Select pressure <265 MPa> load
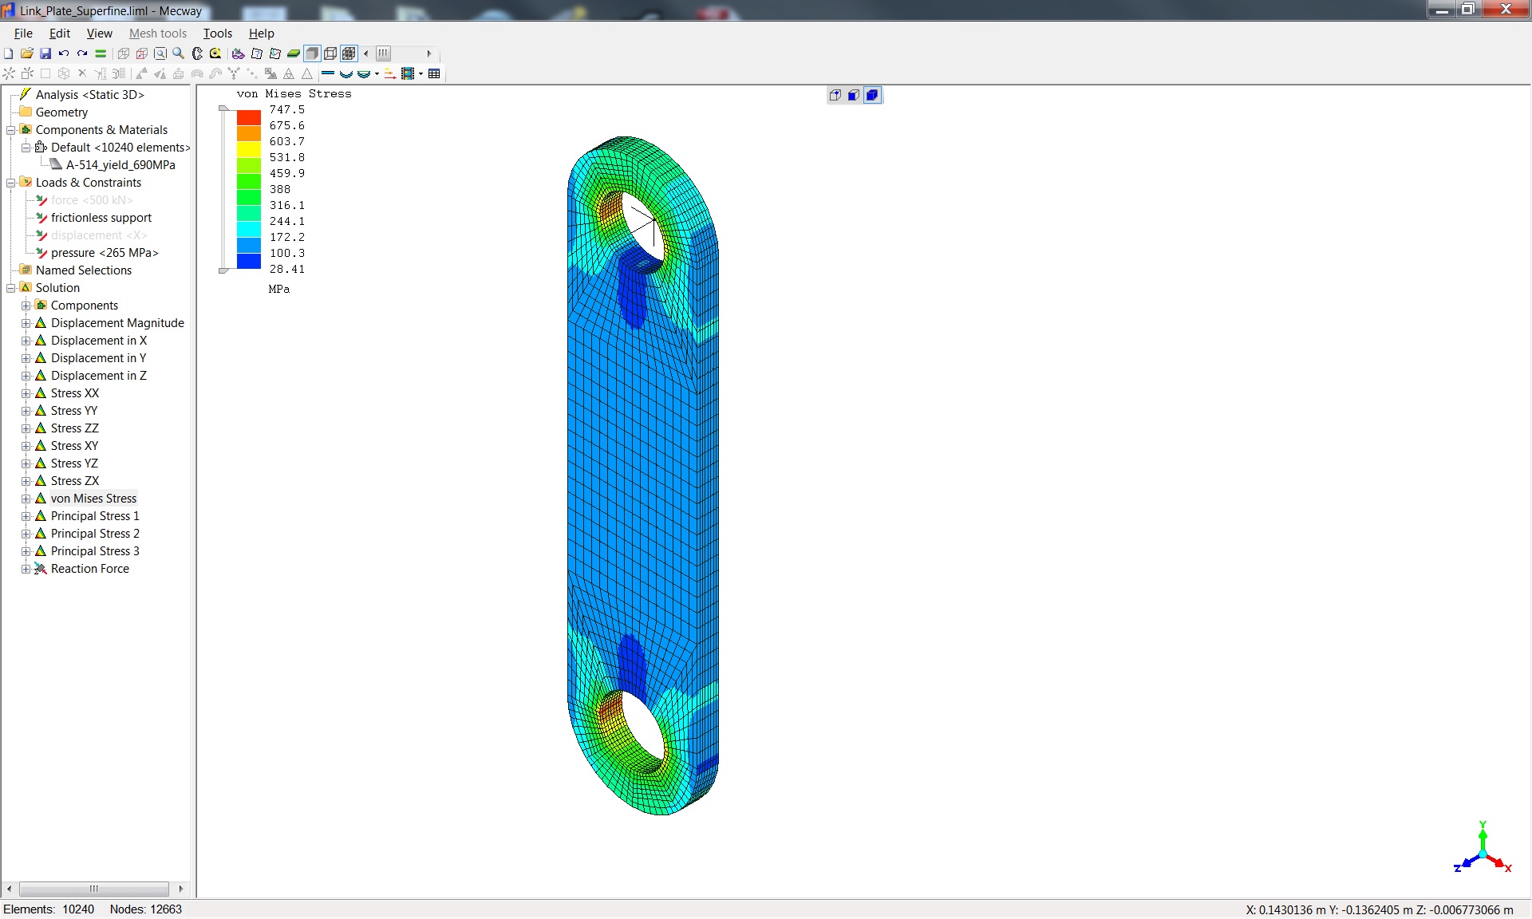The image size is (1532, 919). [x=105, y=253]
